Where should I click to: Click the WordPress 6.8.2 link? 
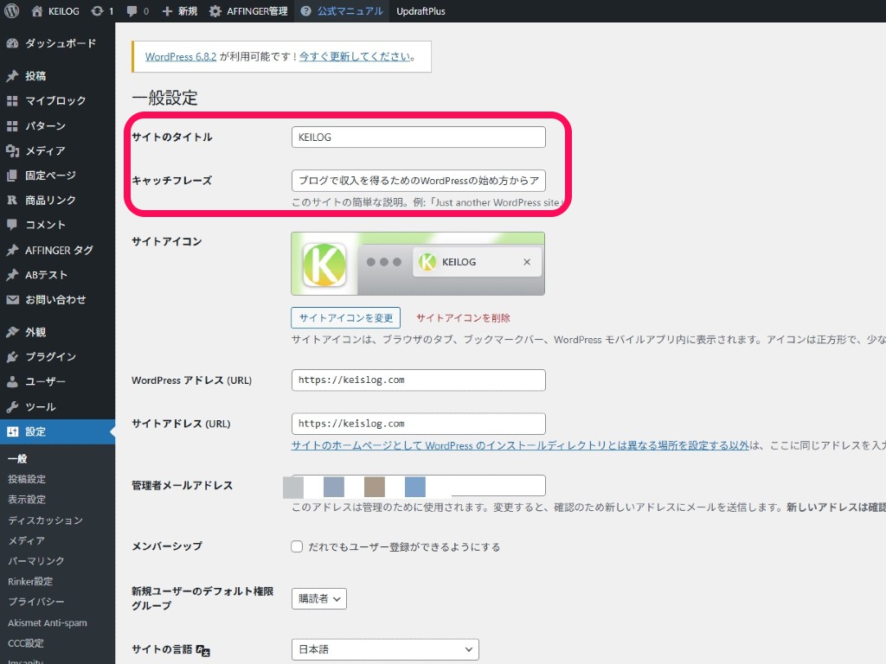click(181, 56)
